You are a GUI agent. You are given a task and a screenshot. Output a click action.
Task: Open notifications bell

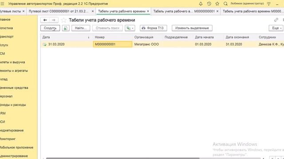click(201, 4)
